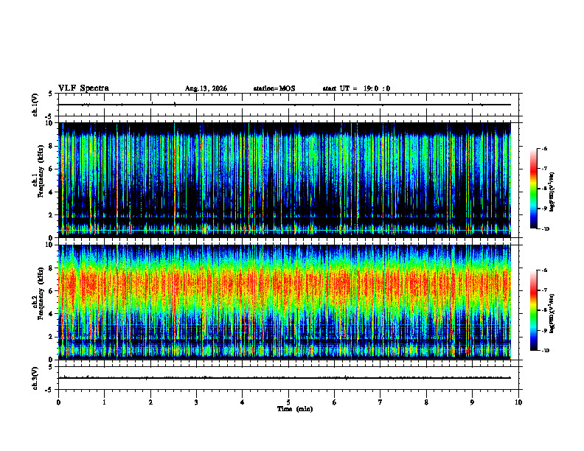
Task: Click the '-7' label on ch.2 color bar
Action: click(544, 290)
